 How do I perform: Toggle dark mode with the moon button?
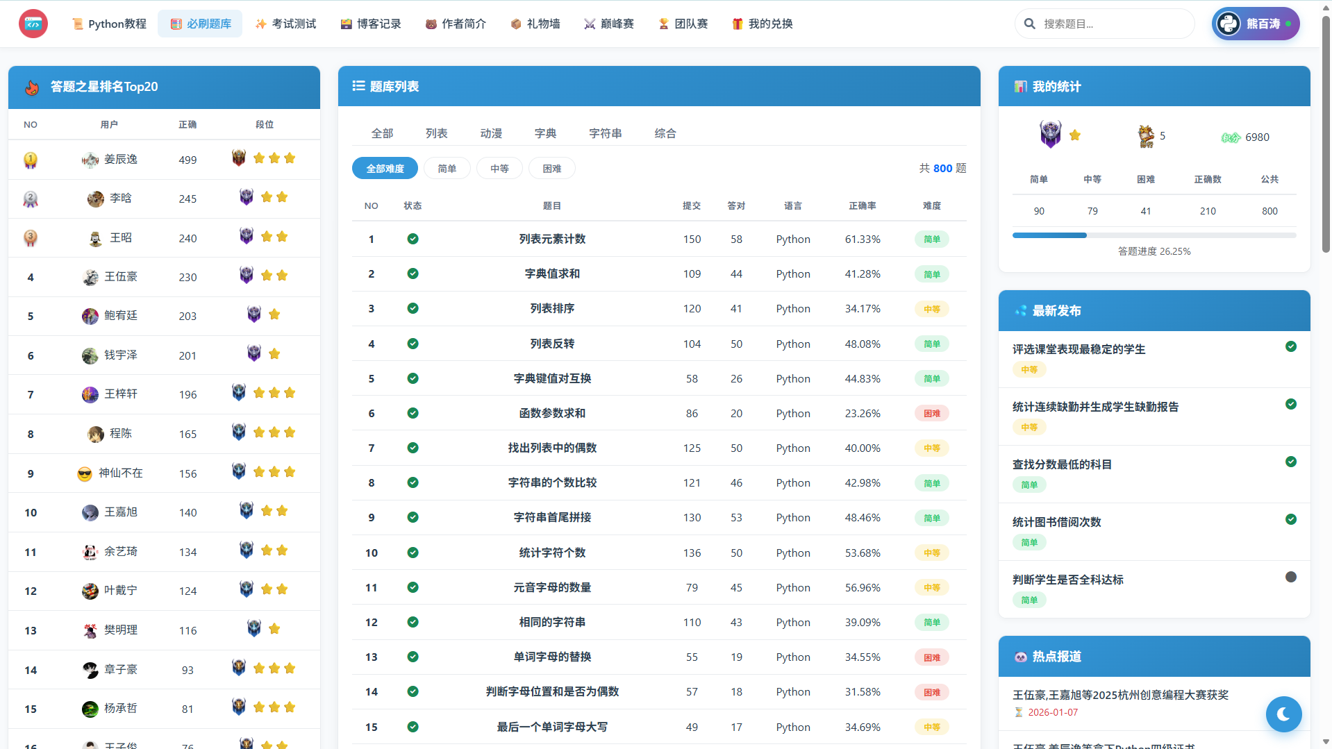[x=1283, y=714]
